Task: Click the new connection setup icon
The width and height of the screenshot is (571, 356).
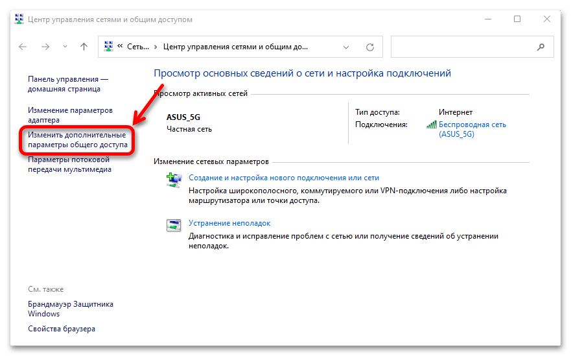Action: [x=174, y=179]
